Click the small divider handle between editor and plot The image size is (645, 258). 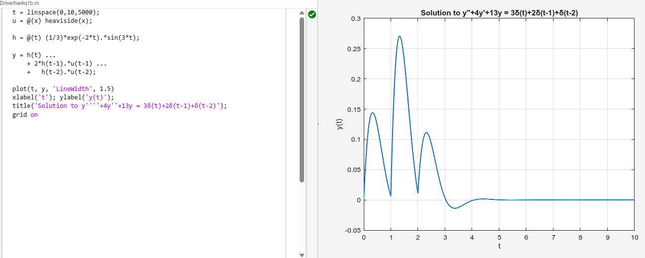(x=318, y=123)
